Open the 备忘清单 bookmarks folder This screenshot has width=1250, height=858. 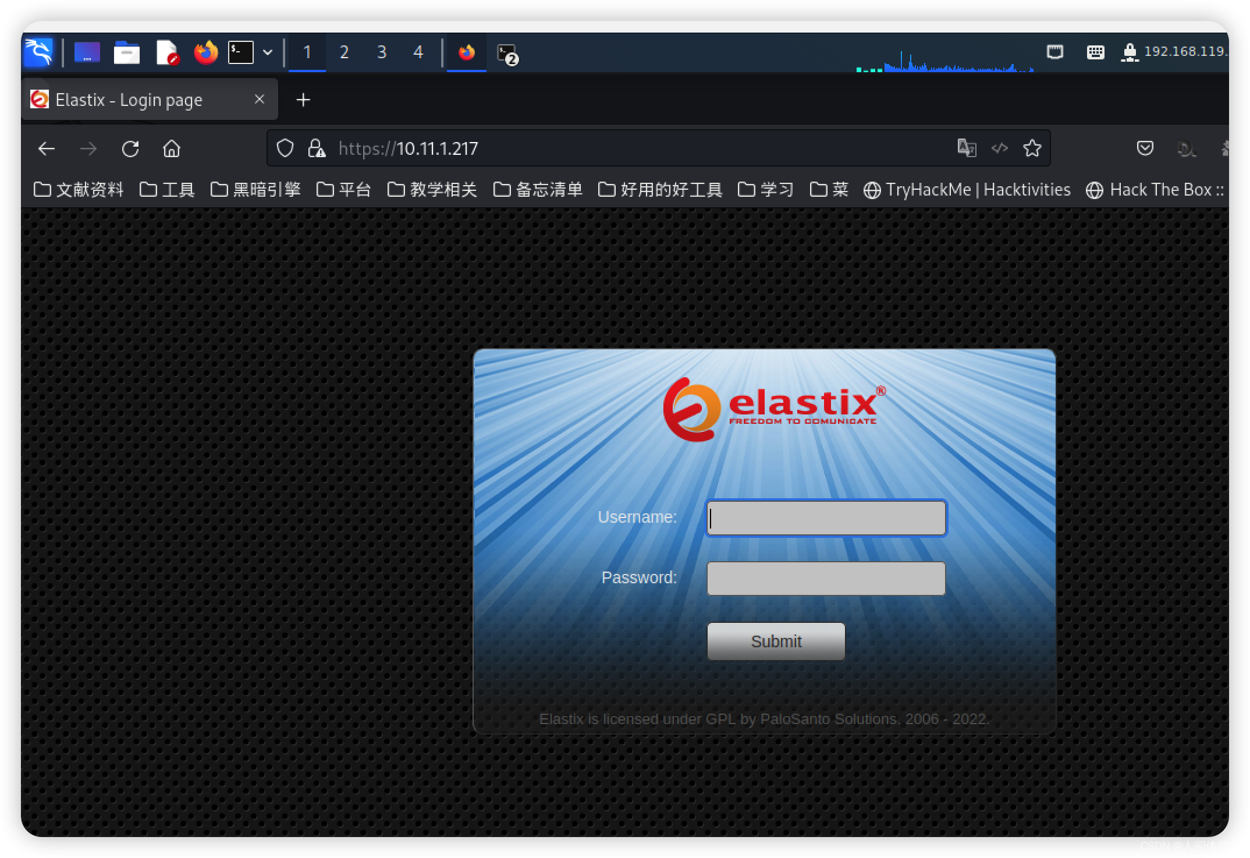[x=538, y=190]
